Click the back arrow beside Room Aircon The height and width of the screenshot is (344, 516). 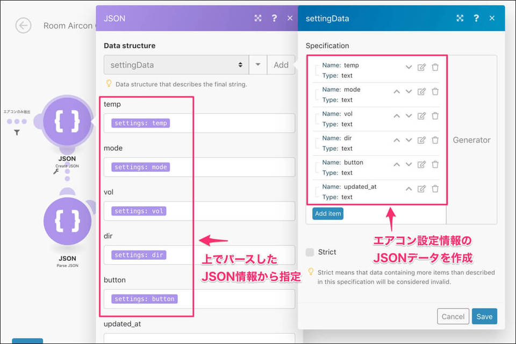pos(23,25)
